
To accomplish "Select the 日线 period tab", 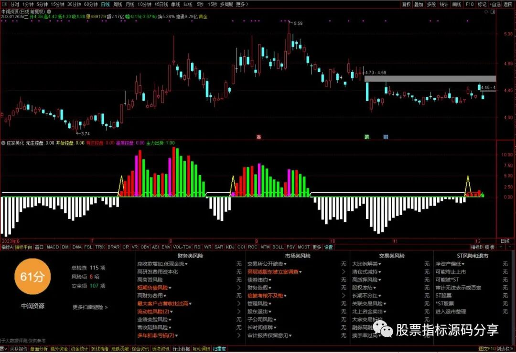I will pyautogui.click(x=105, y=4).
